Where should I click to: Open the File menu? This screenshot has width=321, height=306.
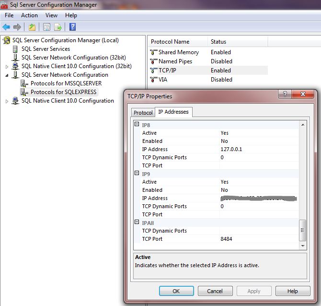point(9,15)
